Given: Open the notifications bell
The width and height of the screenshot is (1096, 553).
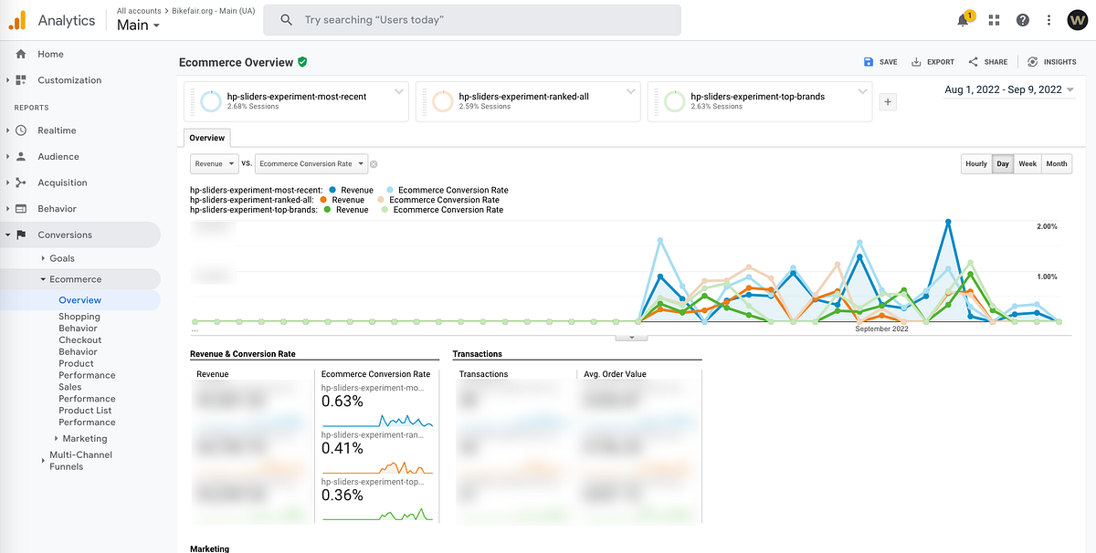Looking at the screenshot, I should pyautogui.click(x=962, y=19).
